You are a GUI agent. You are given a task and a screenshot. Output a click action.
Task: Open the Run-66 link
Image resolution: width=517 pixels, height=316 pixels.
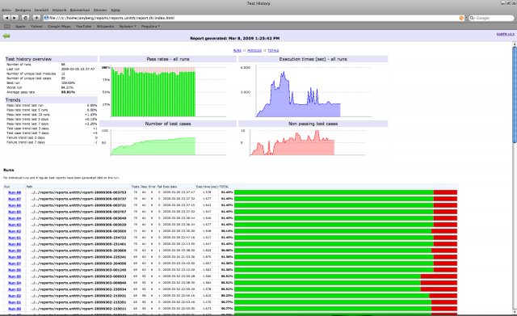15,205
